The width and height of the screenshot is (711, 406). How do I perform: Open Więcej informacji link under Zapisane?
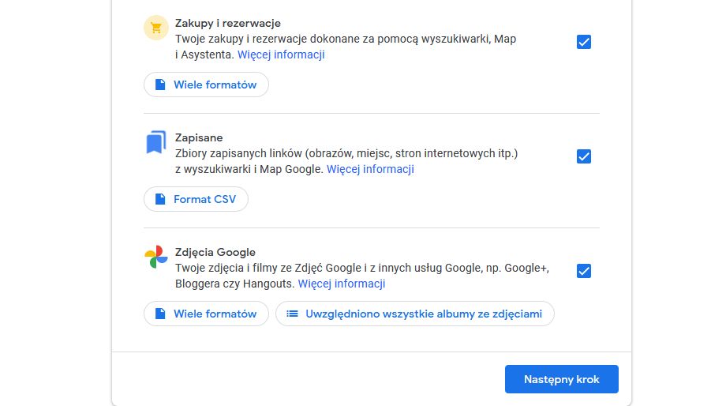[370, 169]
